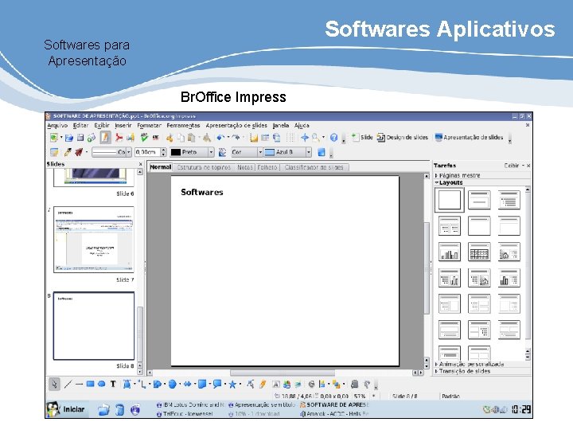This screenshot has width=573, height=430.
Task: Open the Exibir dropdown in Tarefas panel
Action: [514, 166]
